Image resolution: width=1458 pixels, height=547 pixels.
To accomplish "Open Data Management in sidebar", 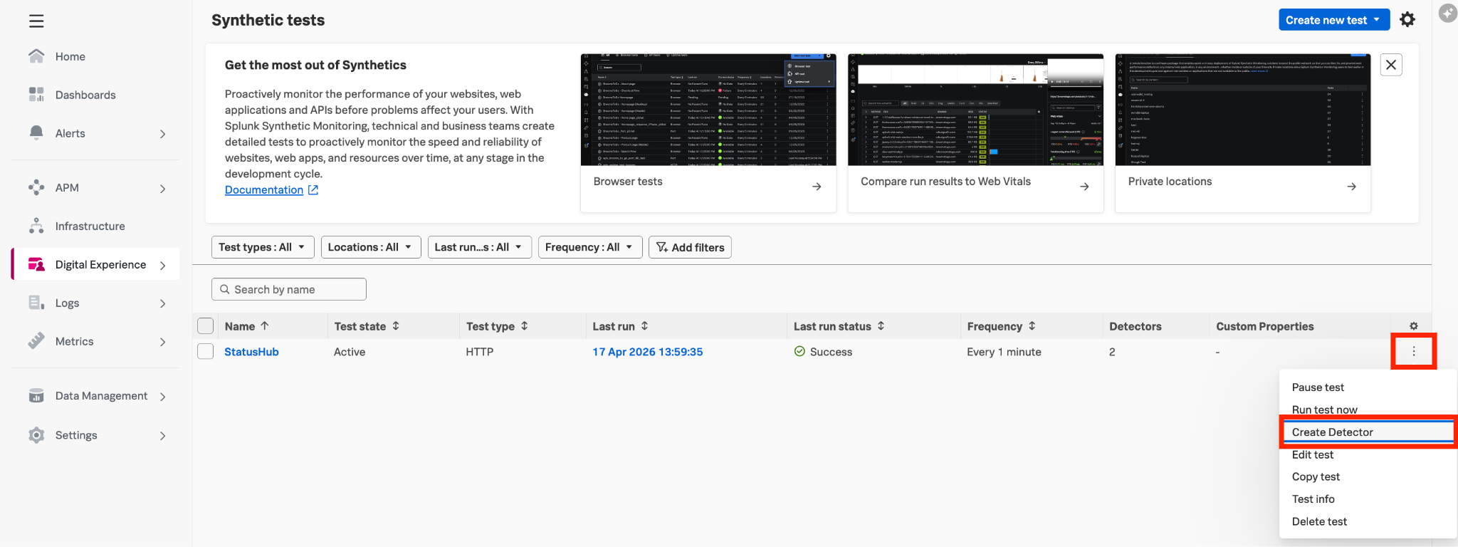I will pos(101,395).
